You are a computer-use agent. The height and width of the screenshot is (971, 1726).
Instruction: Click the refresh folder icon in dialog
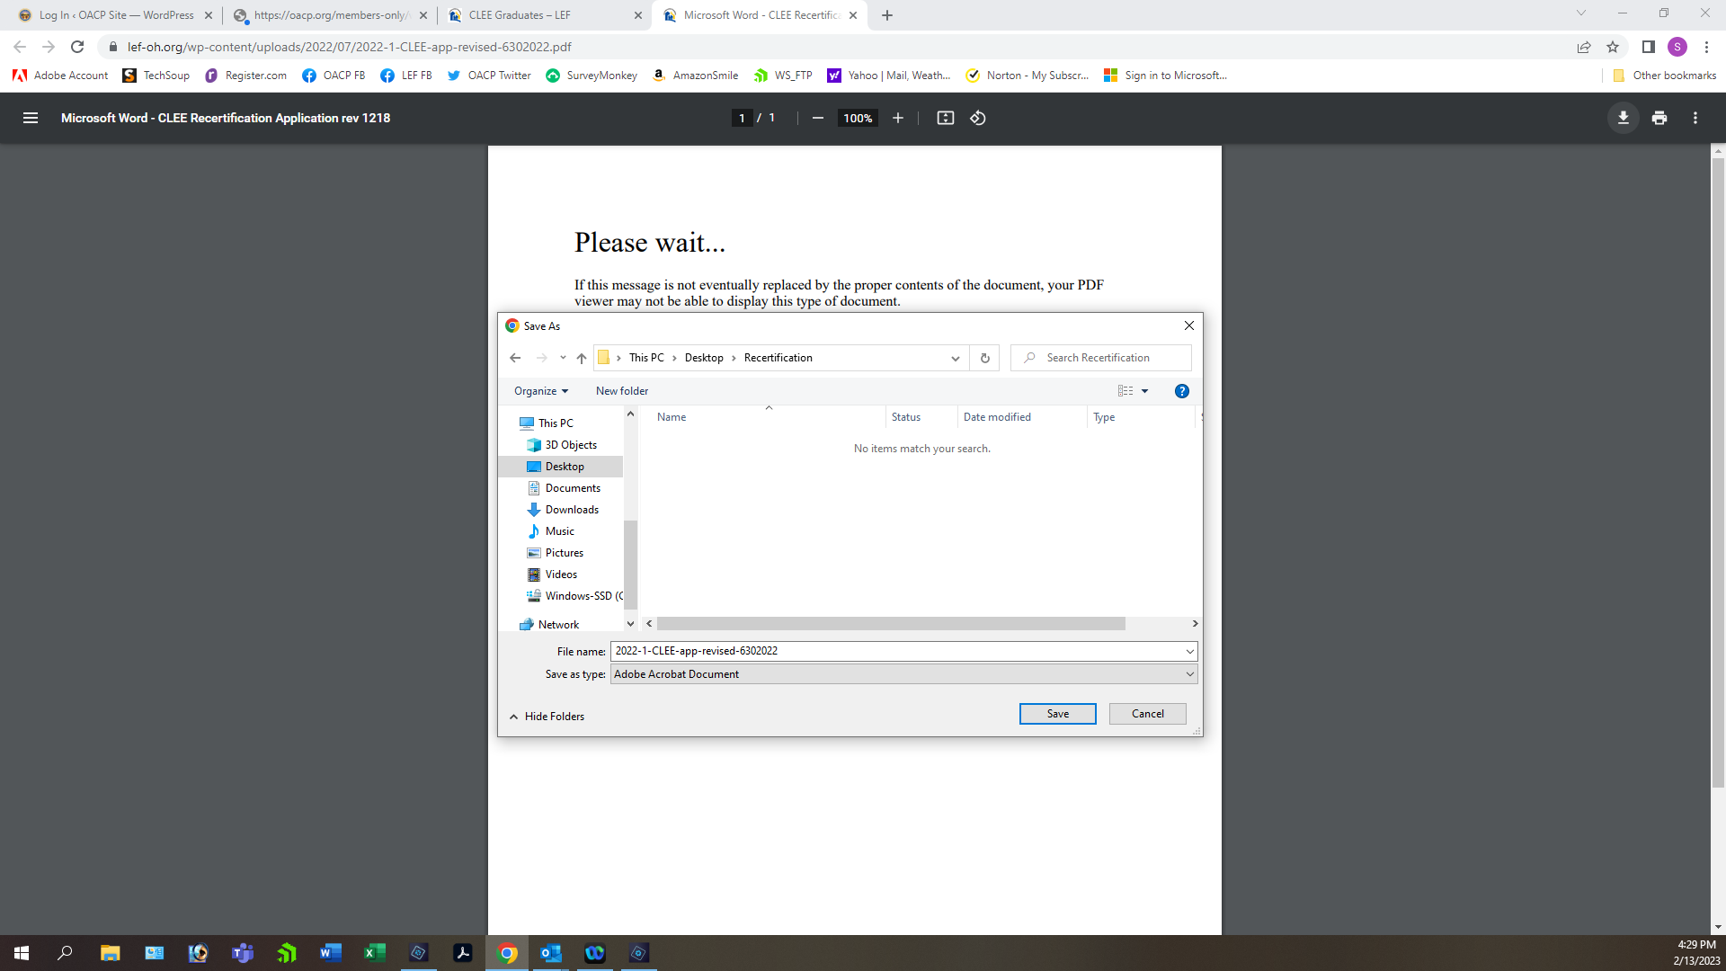coord(984,358)
